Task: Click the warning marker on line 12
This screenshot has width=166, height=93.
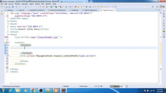Action: pos(5,42)
